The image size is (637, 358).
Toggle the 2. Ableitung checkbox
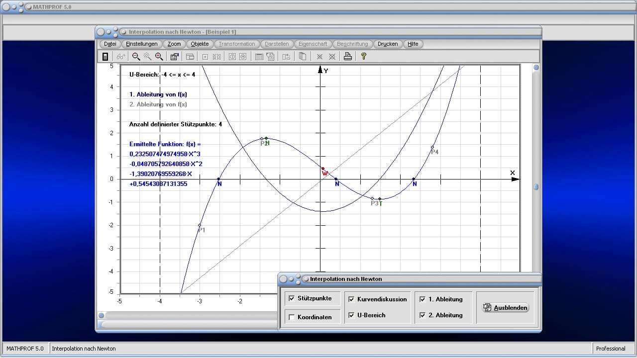coord(423,315)
